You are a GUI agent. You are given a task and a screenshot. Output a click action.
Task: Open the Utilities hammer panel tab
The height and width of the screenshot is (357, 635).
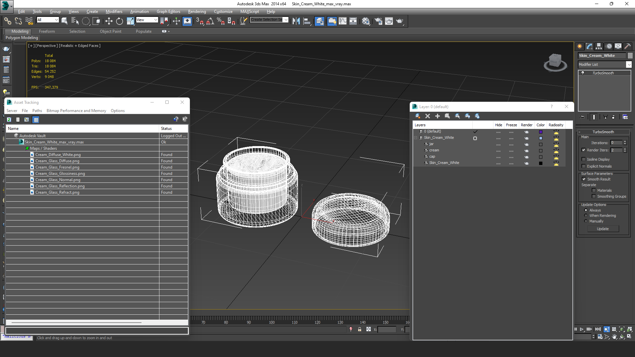point(627,46)
